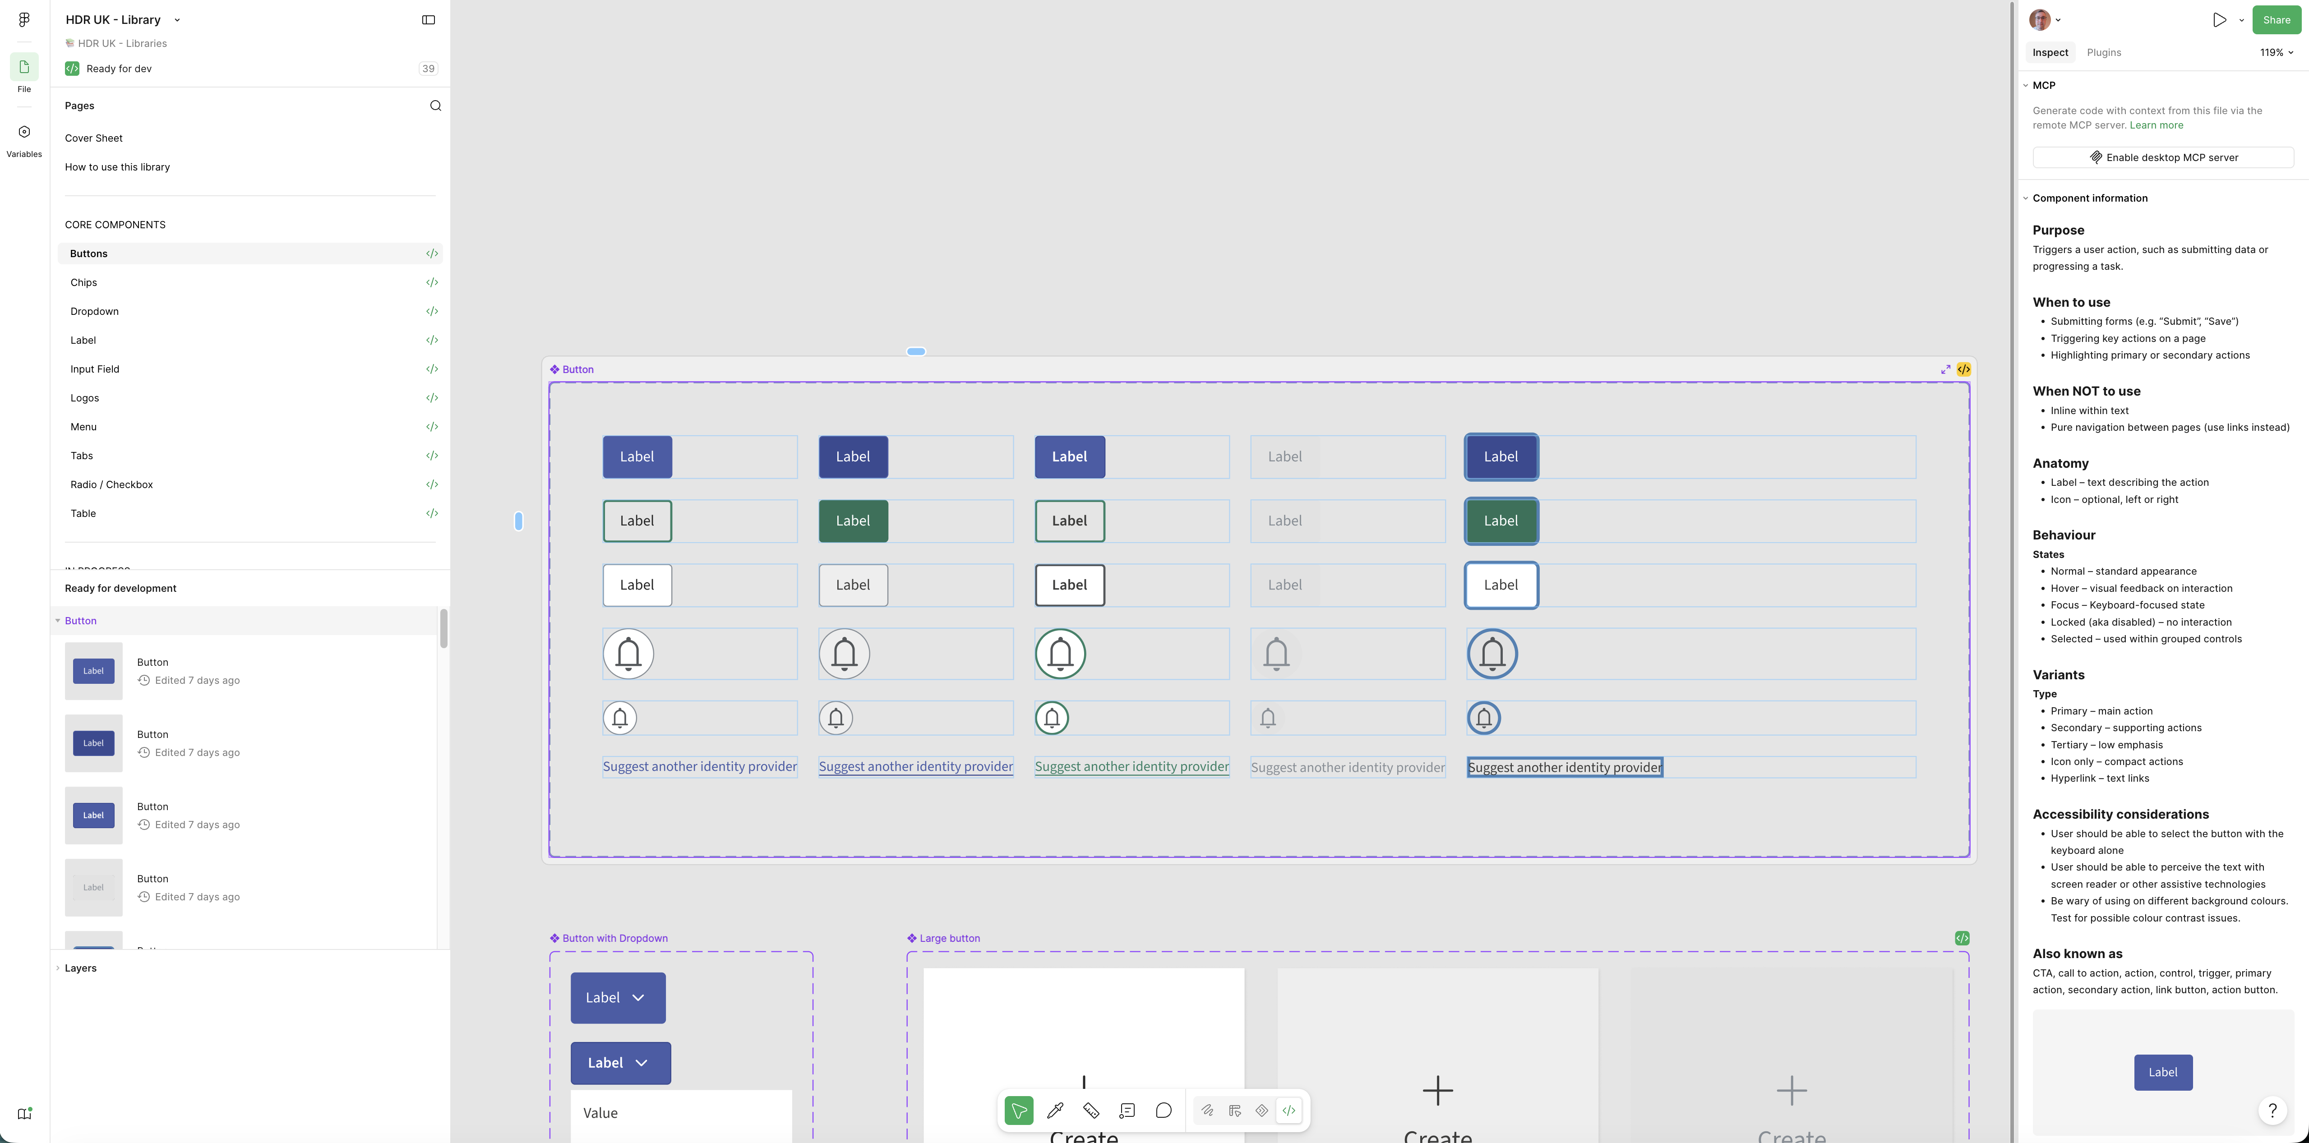The height and width of the screenshot is (1143, 2309).
Task: Open the Tabs page
Action: (x=250, y=456)
